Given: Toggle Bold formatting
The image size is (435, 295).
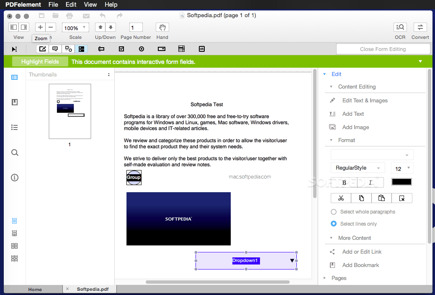Looking at the screenshot, I should (344, 183).
